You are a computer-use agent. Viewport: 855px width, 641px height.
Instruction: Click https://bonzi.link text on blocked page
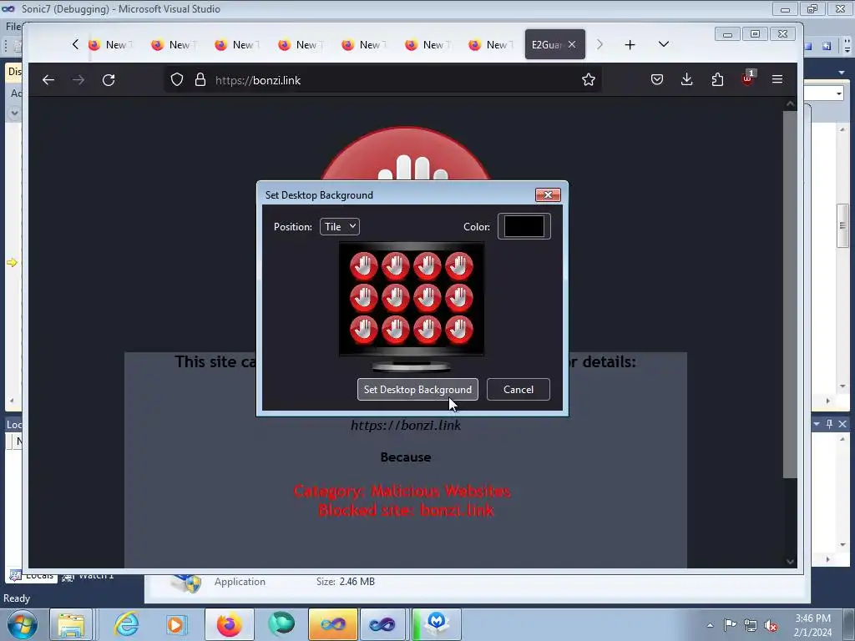pos(406,425)
